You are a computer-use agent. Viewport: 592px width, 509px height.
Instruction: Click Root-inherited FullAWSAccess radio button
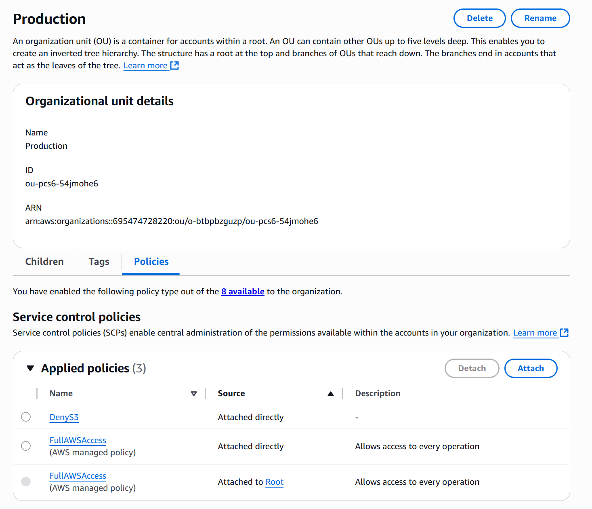[26, 482]
